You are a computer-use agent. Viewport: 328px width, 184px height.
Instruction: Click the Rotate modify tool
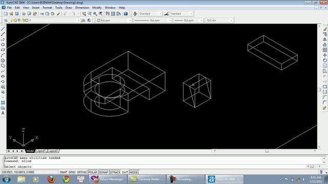point(324,60)
